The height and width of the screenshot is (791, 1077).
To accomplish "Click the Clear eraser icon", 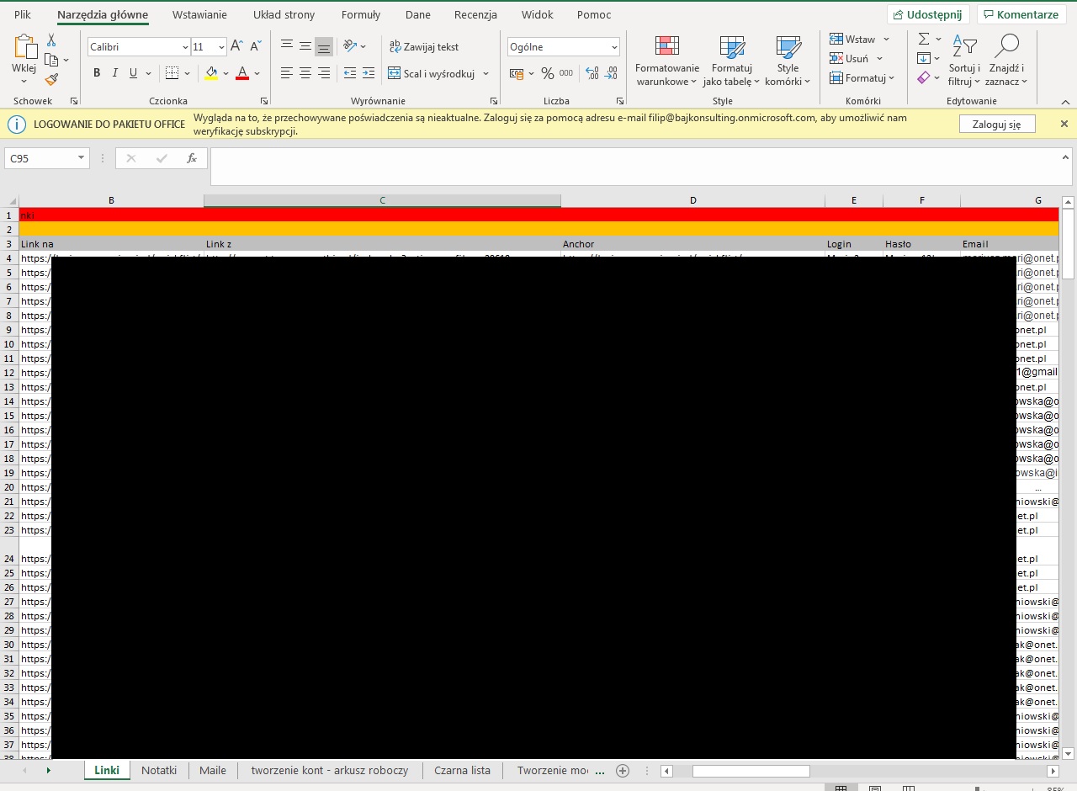I will pos(924,77).
